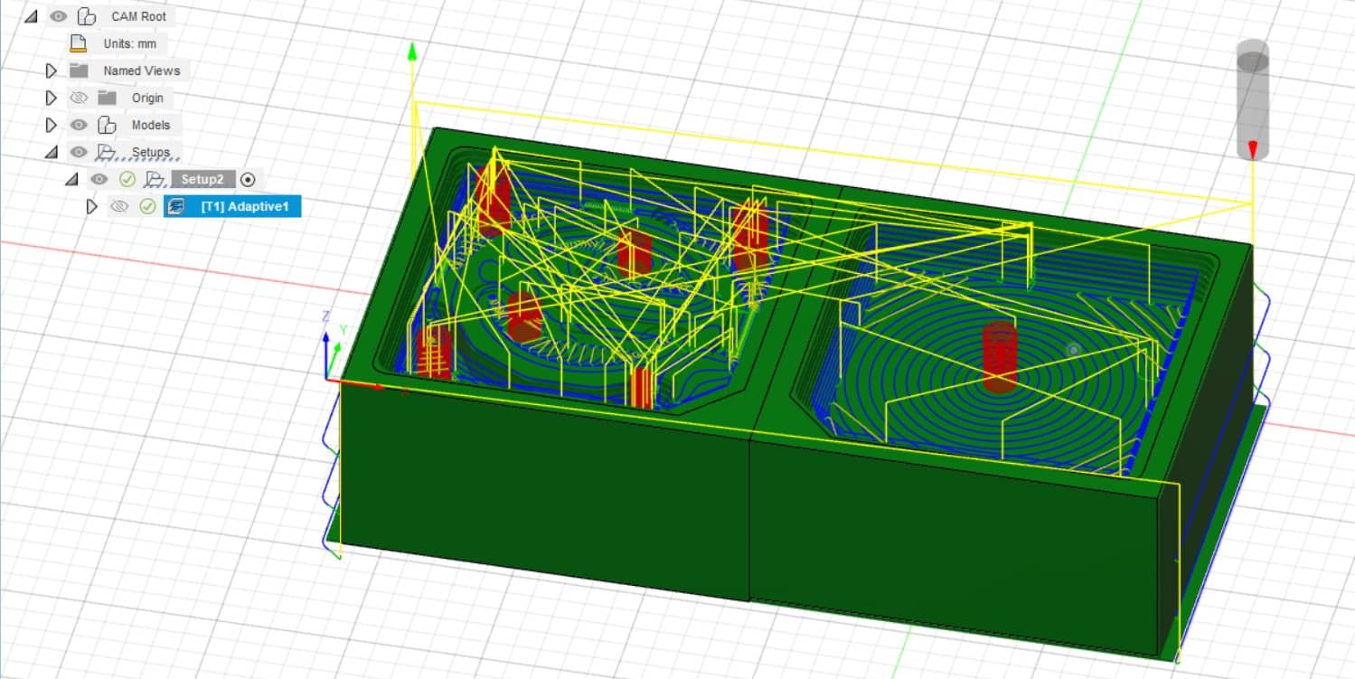1355x679 pixels.
Task: Select the CAM Root label
Action: pos(138,16)
